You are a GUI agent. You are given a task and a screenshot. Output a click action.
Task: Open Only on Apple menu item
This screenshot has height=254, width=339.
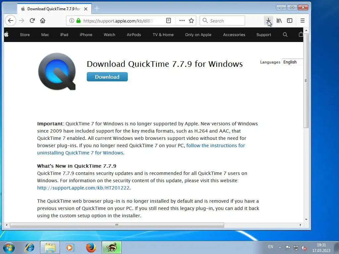pyautogui.click(x=198, y=35)
